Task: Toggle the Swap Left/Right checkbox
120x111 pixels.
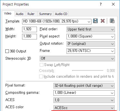Action: coord(41,65)
